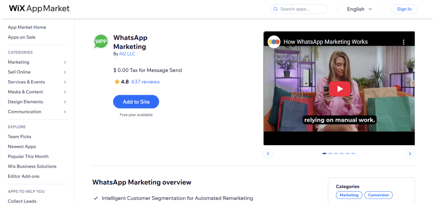The width and height of the screenshot is (433, 213).
Task: Click the search magnifier icon
Action: tap(276, 9)
